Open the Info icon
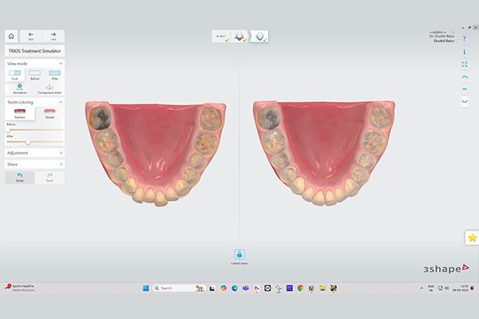Screen dimensions: 479x319 [x=465, y=52]
